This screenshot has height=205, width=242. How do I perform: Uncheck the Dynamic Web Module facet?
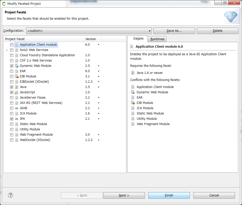(x=12, y=66)
